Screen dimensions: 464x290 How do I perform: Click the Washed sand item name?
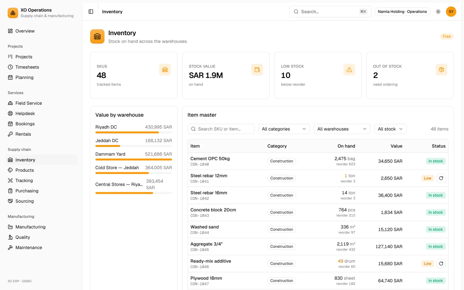click(x=204, y=227)
